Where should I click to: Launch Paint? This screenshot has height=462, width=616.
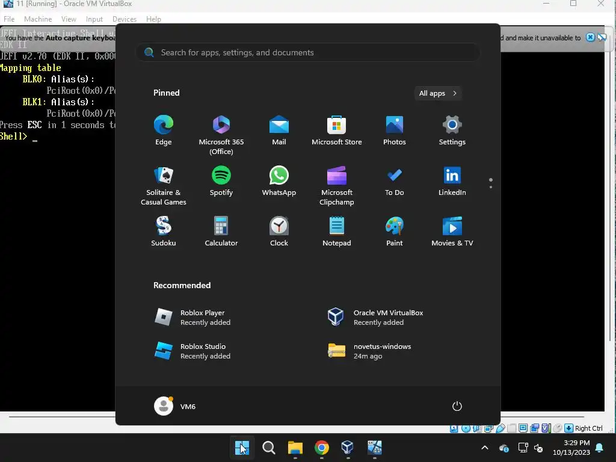(395, 232)
